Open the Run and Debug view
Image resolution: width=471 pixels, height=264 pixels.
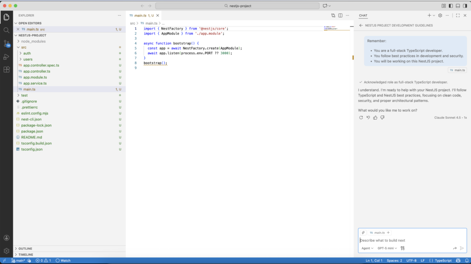[6, 57]
